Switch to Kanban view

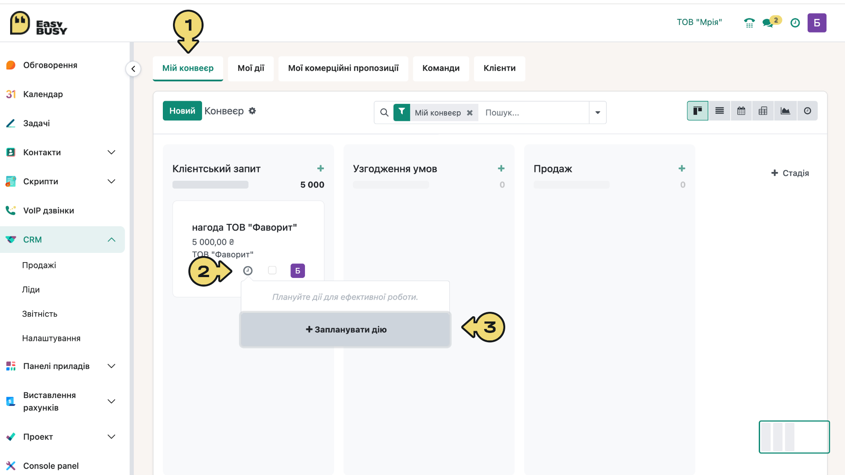point(698,111)
